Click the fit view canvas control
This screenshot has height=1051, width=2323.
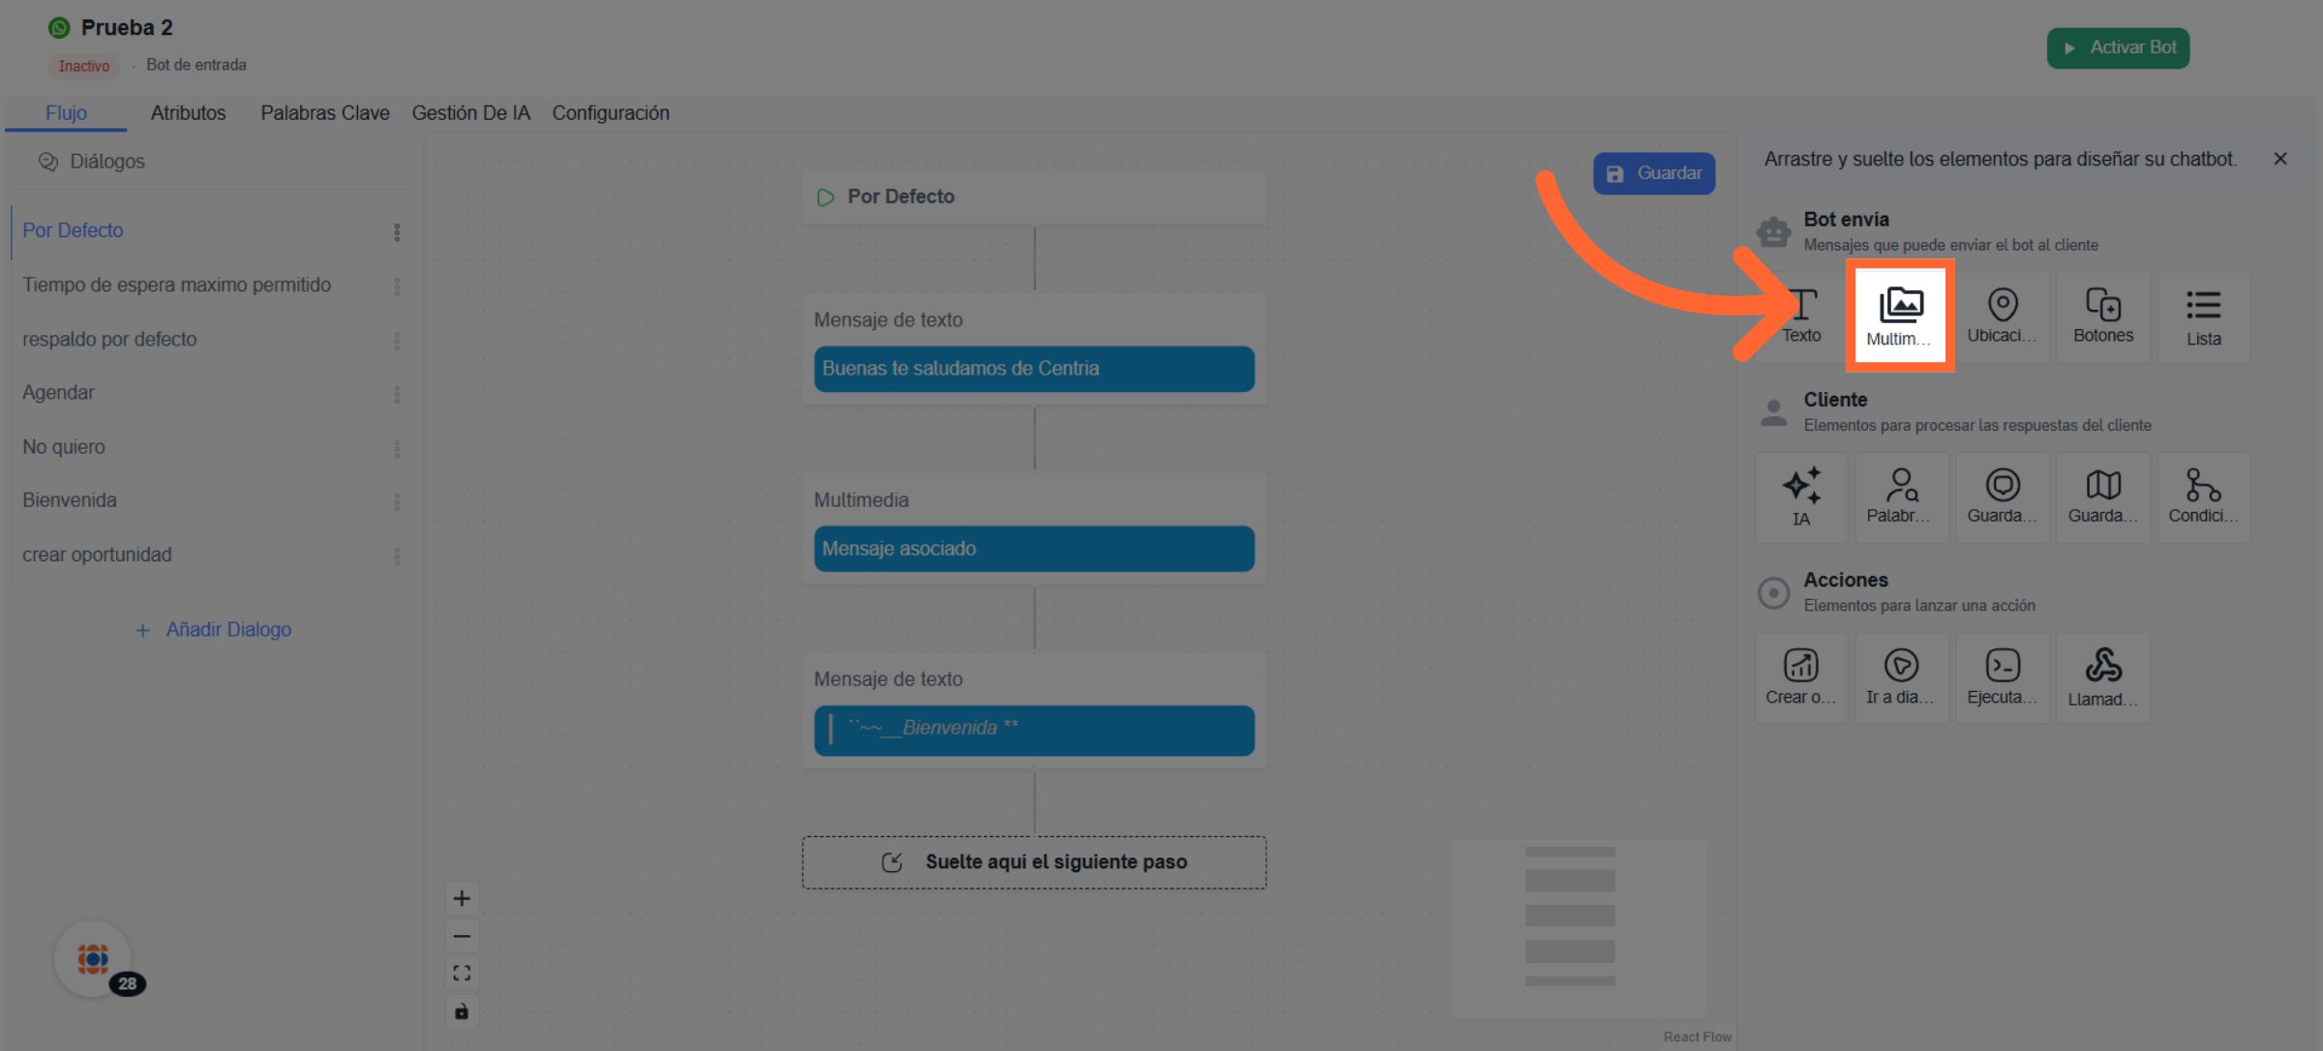[x=462, y=974]
